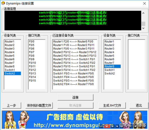
Task: Select connection Switch2 F0/4 to Router7 F0/0
Action: coord(75,84)
